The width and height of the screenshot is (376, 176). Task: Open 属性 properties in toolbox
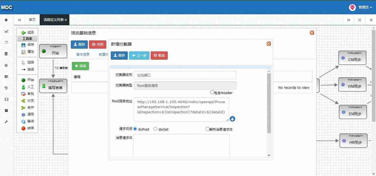[27, 52]
